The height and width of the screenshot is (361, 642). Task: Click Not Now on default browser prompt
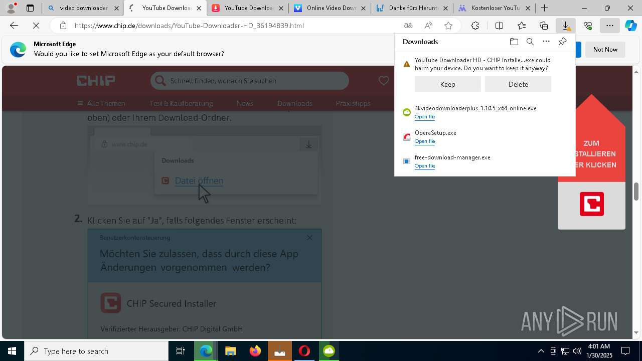click(x=605, y=50)
